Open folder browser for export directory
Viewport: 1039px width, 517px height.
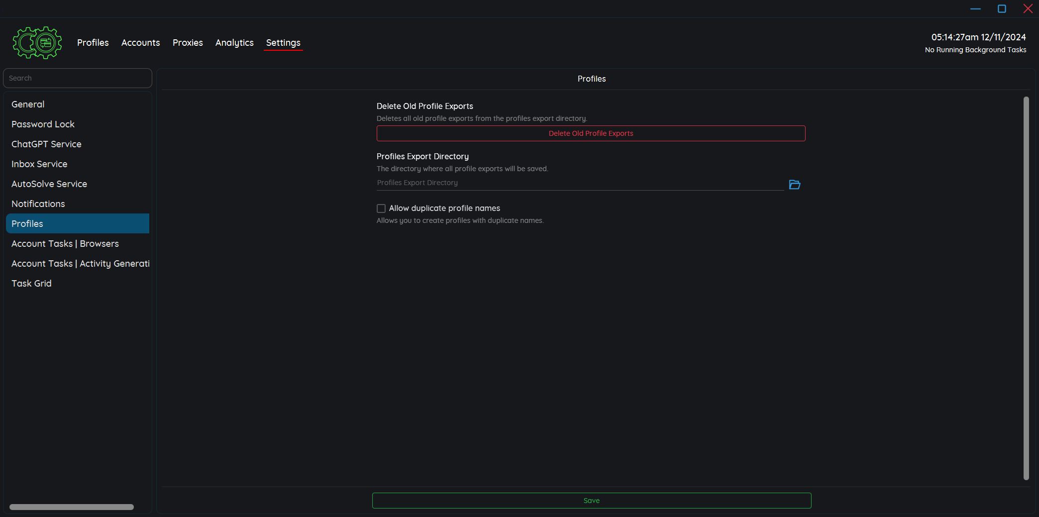click(794, 185)
